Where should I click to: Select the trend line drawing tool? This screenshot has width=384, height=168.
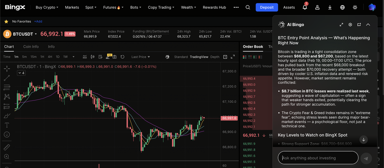[x=7, y=78]
